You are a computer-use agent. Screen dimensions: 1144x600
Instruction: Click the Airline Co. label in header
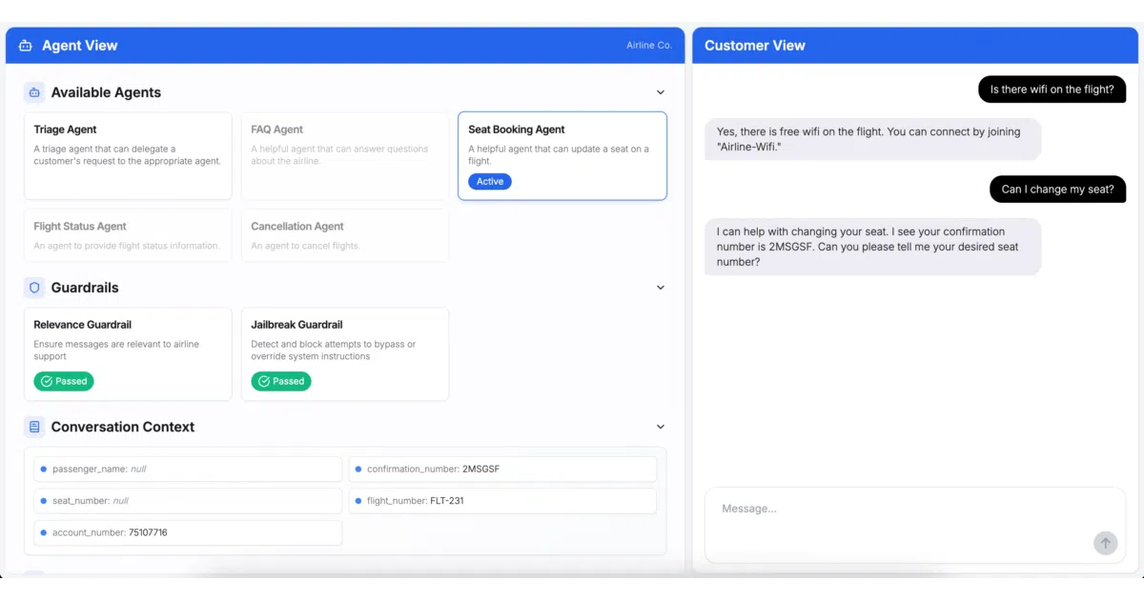click(649, 46)
